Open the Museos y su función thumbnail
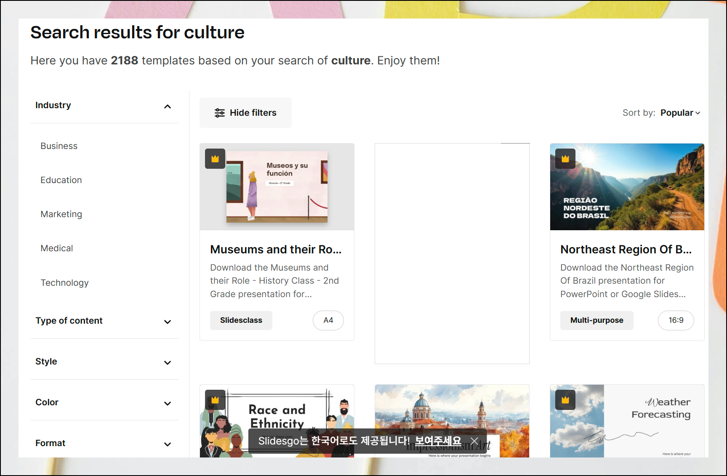 277,187
